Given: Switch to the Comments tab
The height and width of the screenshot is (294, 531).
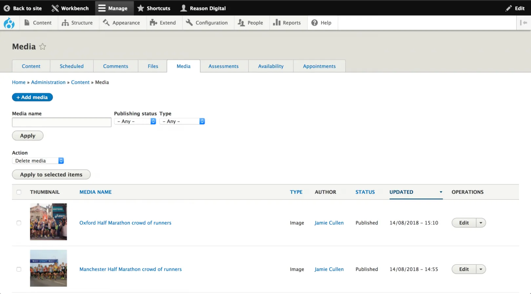Looking at the screenshot, I should click(x=116, y=66).
